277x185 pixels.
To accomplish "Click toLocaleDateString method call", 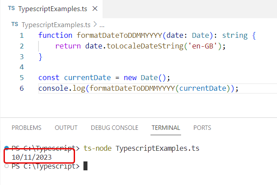I will pyautogui.click(x=145, y=46).
